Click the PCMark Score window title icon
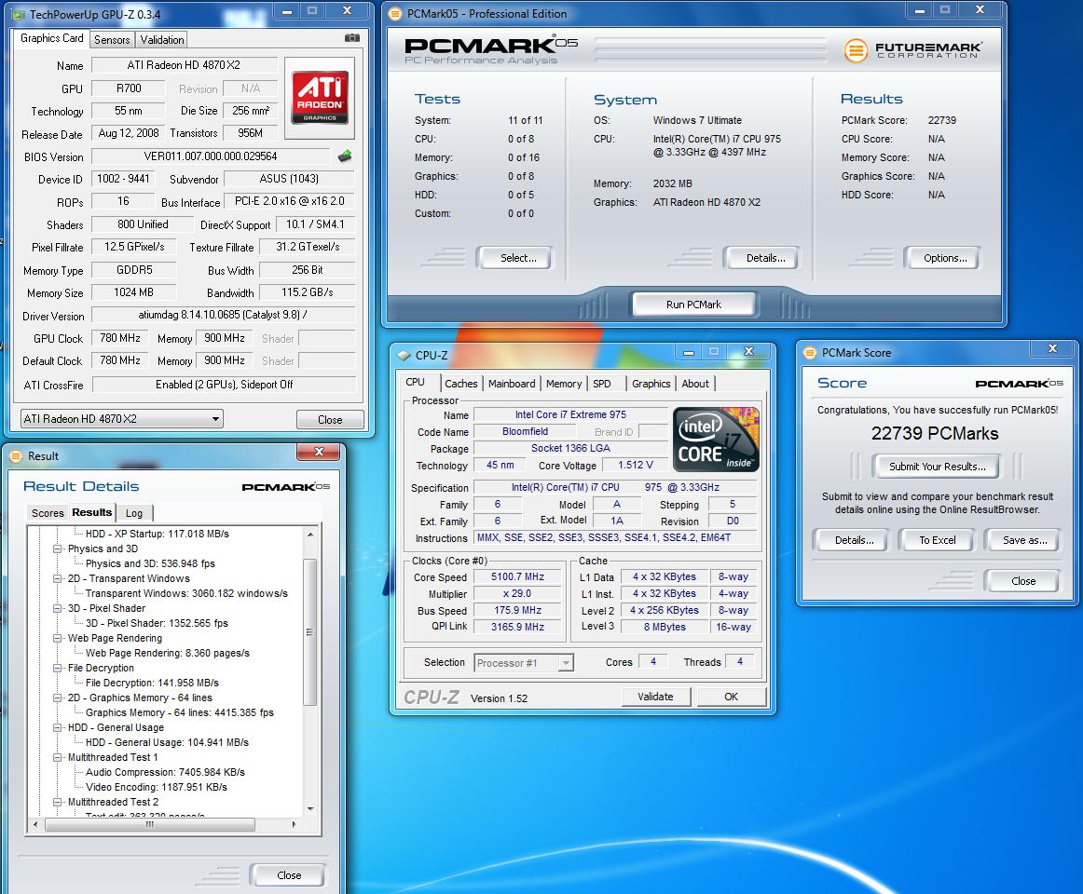The image size is (1083, 894). (x=810, y=353)
